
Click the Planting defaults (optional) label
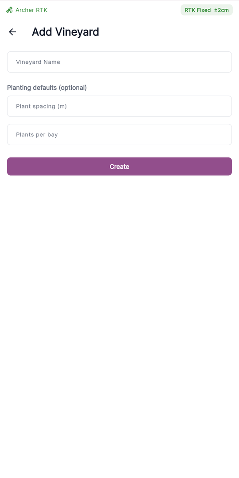pos(47,88)
